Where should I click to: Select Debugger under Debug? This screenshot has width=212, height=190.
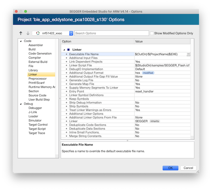(35, 108)
